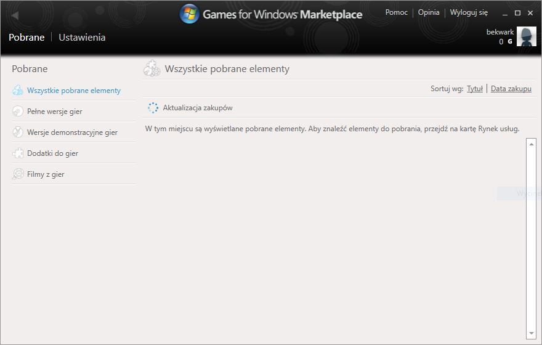Select Filmy z gier category
The height and width of the screenshot is (345, 542).
pos(46,174)
